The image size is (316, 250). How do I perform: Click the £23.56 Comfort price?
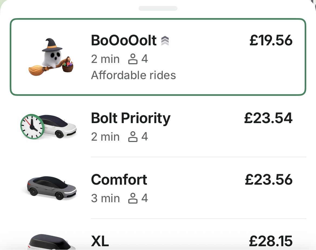tap(268, 180)
